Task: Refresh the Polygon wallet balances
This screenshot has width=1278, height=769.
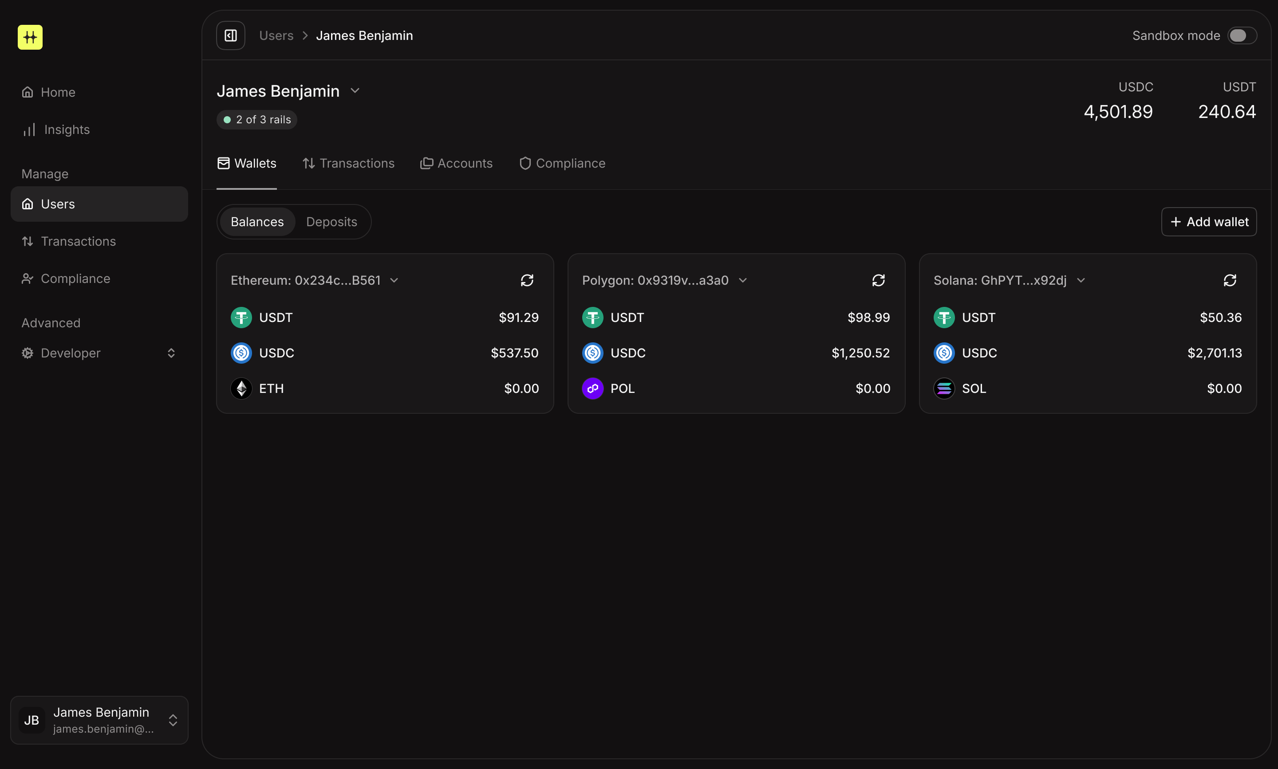Action: (879, 280)
